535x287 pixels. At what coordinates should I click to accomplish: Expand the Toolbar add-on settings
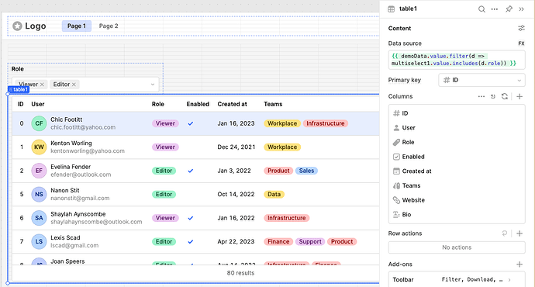coord(457,279)
